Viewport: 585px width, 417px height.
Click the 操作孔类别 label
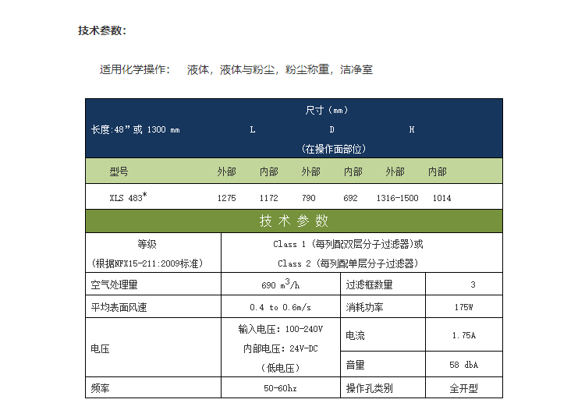pyautogui.click(x=369, y=388)
